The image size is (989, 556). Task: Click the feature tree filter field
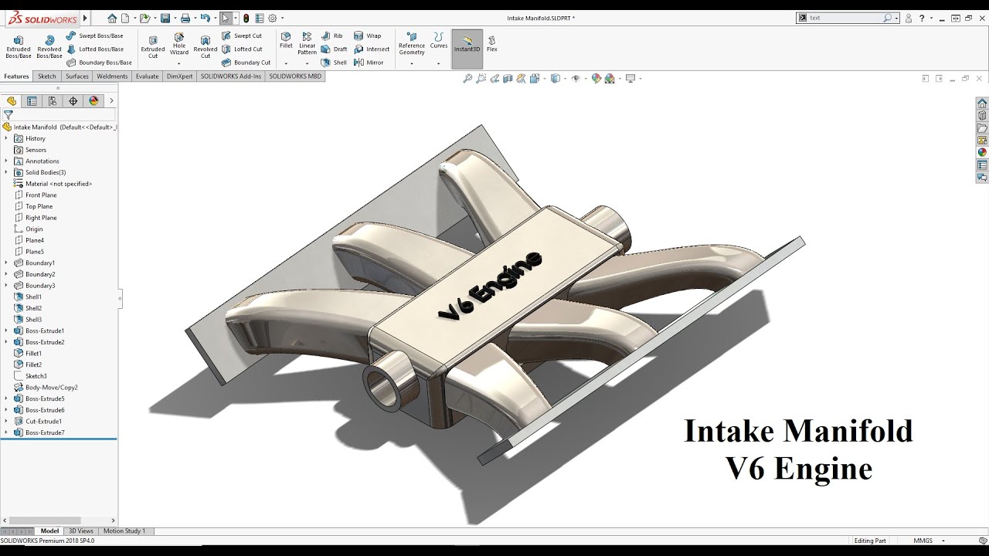pos(64,114)
